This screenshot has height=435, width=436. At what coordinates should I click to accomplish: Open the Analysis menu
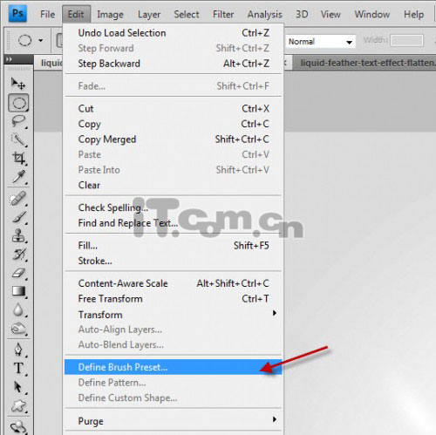click(264, 14)
